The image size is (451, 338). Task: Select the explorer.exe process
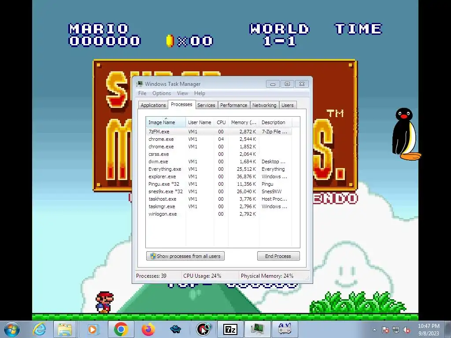tap(218, 176)
